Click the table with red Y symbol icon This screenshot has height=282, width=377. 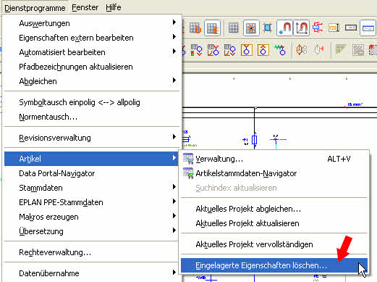(213, 50)
